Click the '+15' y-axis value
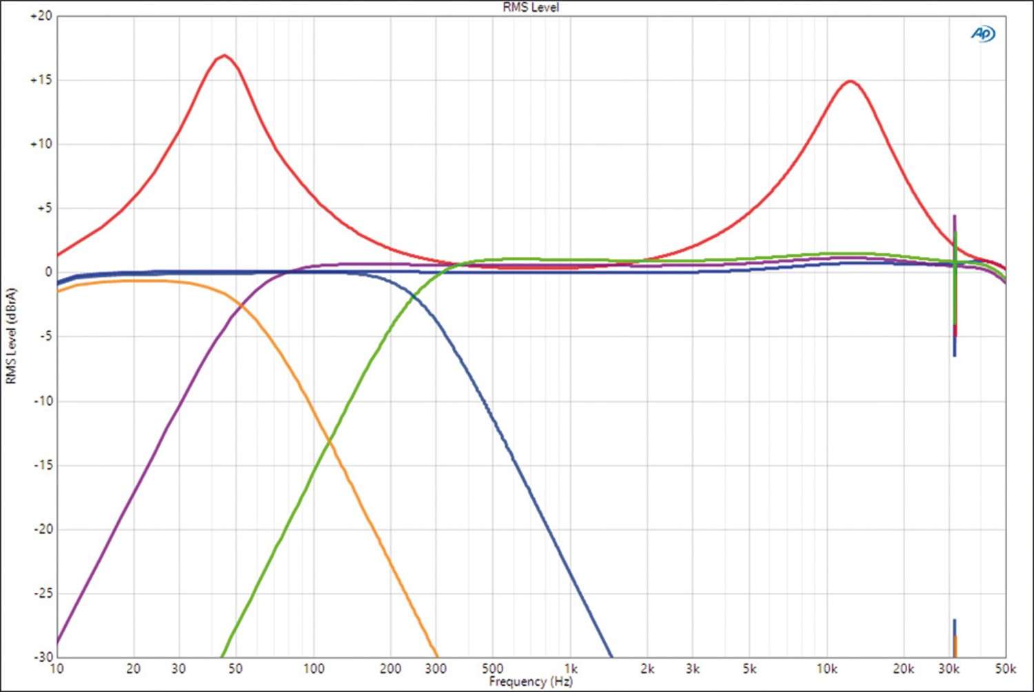This screenshot has height=692, width=1034. click(41, 80)
